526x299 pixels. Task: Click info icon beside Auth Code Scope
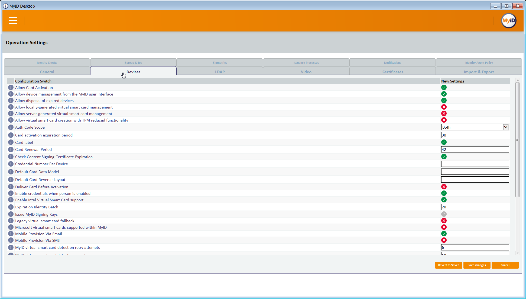[11, 127]
